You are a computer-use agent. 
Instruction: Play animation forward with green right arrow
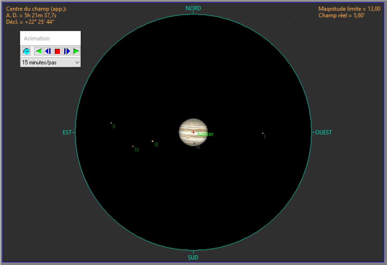point(76,51)
